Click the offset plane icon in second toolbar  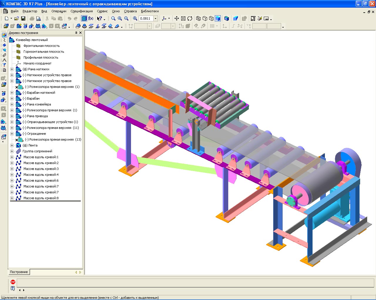(x=91, y=26)
